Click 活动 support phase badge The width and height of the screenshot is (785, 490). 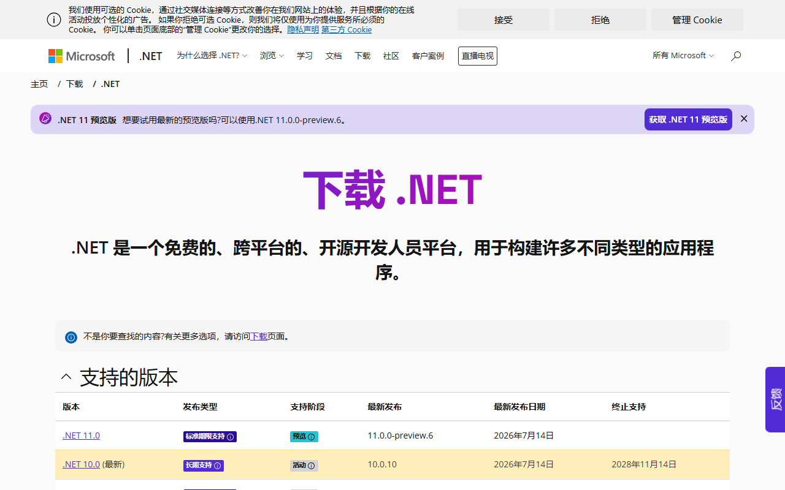pyautogui.click(x=304, y=466)
